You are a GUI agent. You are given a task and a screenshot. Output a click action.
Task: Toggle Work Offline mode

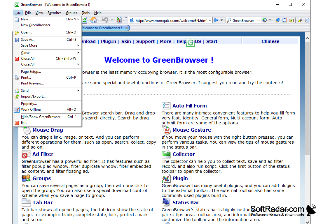click(x=47, y=110)
